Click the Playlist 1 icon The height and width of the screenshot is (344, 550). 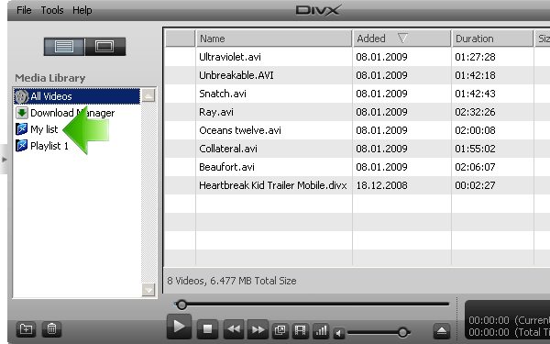(22, 146)
